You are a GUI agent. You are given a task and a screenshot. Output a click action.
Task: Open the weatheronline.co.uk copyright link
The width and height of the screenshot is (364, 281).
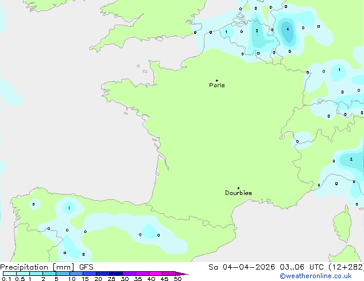[x=316, y=276]
